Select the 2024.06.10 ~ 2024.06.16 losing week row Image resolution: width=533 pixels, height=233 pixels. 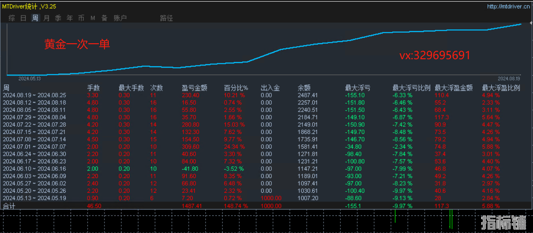(x=266, y=168)
